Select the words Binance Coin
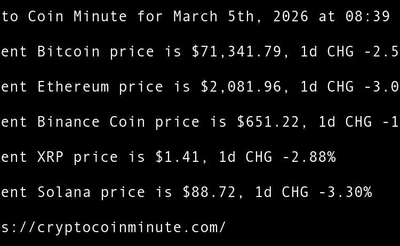The height and width of the screenshot is (246, 400). pyautogui.click(x=91, y=122)
